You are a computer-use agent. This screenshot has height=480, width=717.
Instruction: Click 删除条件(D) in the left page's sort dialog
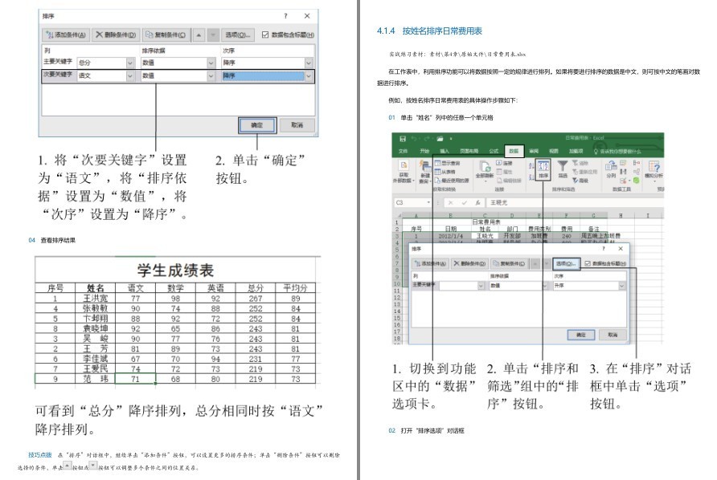(x=116, y=35)
